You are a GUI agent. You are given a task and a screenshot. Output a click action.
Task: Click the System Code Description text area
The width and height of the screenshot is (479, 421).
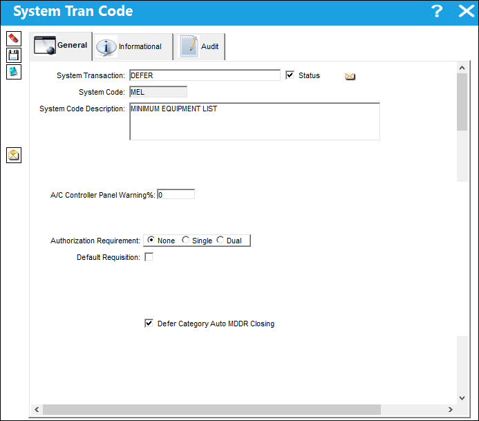pyautogui.click(x=254, y=122)
